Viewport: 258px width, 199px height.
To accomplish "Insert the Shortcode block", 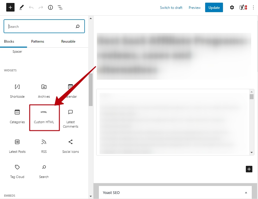I will (x=17, y=91).
